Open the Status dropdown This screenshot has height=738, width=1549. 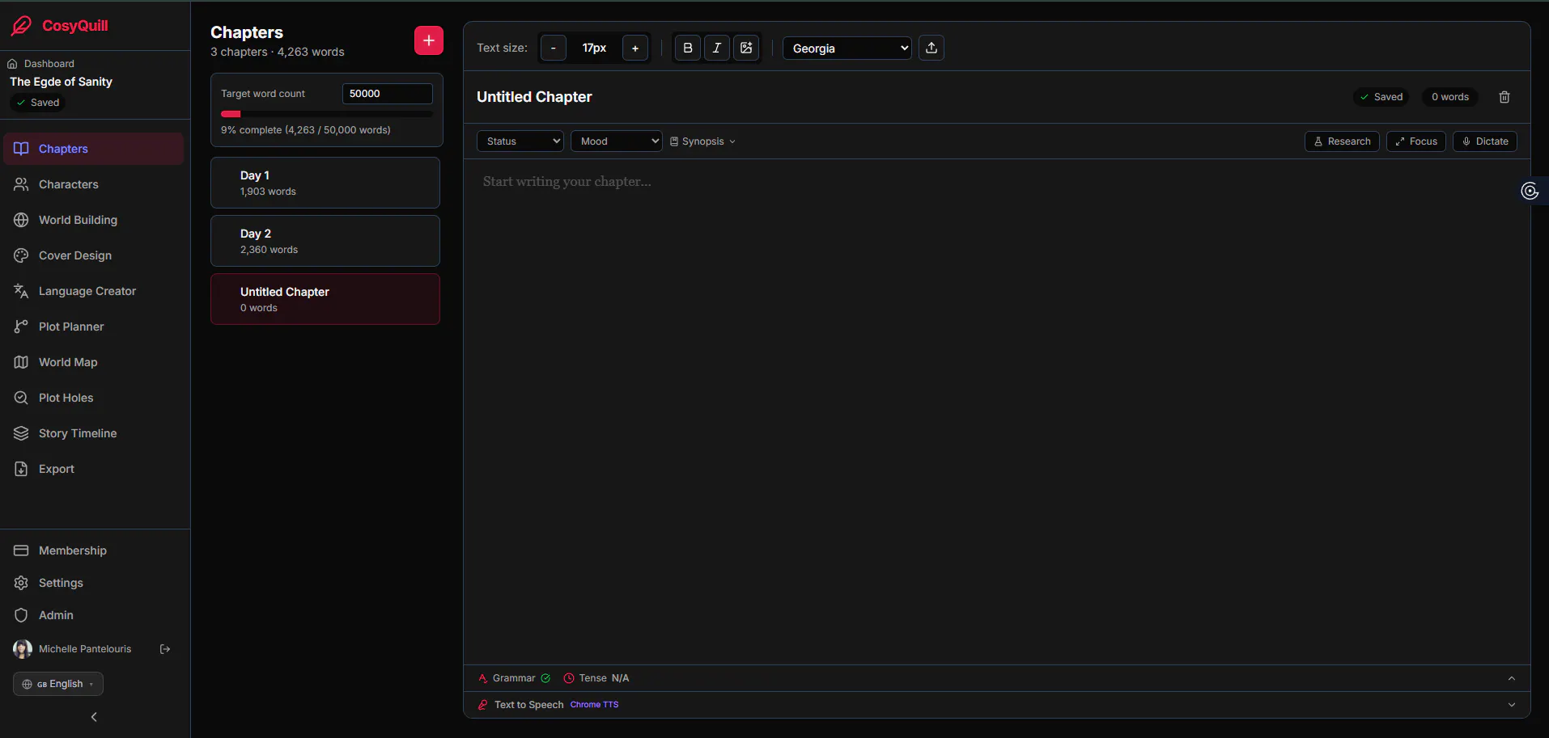tap(520, 141)
